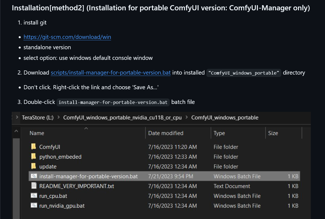Viewport: 325px width, 219px height.
Task: Click the install-manager batch file icon
Action: 34,176
